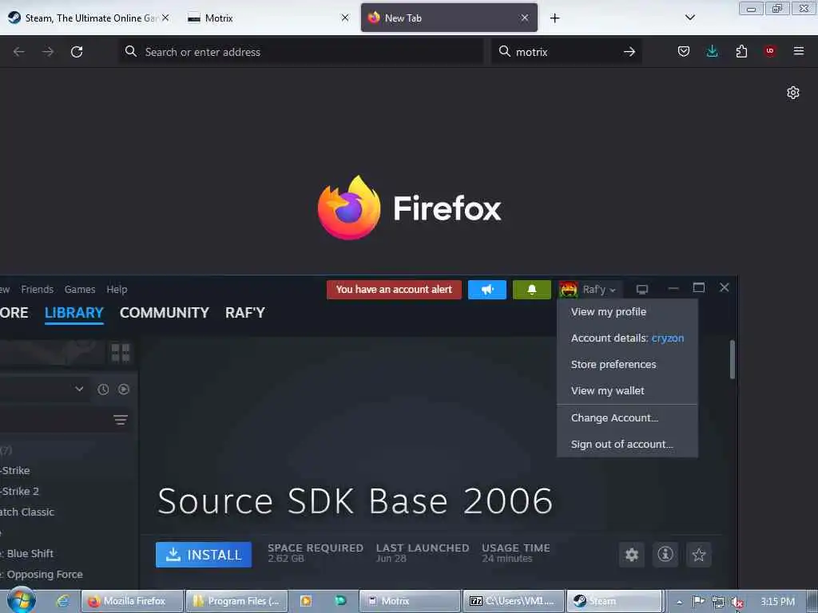Viewport: 818px width, 613px height.
Task: Open the Firefox hamburger menu
Action: (x=799, y=51)
